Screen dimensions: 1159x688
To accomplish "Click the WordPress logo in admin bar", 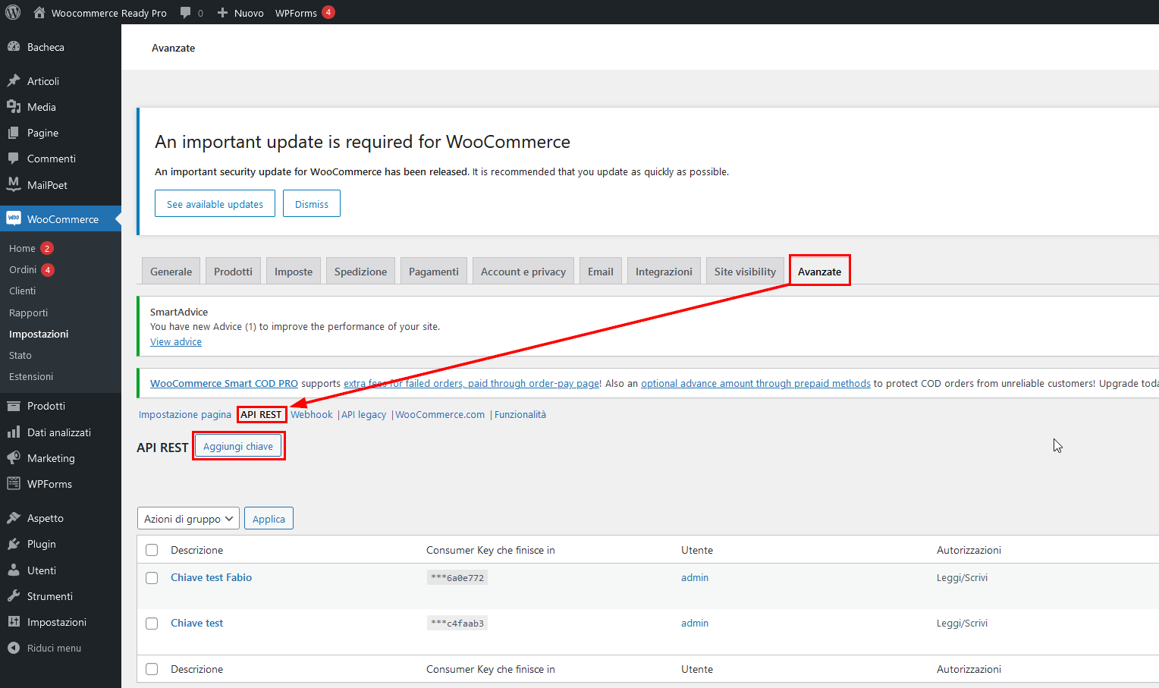I will 13,12.
